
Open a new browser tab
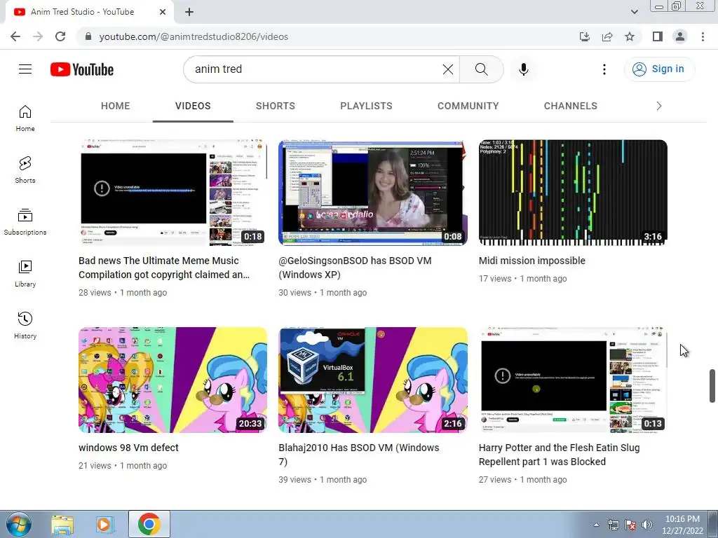pyautogui.click(x=189, y=12)
